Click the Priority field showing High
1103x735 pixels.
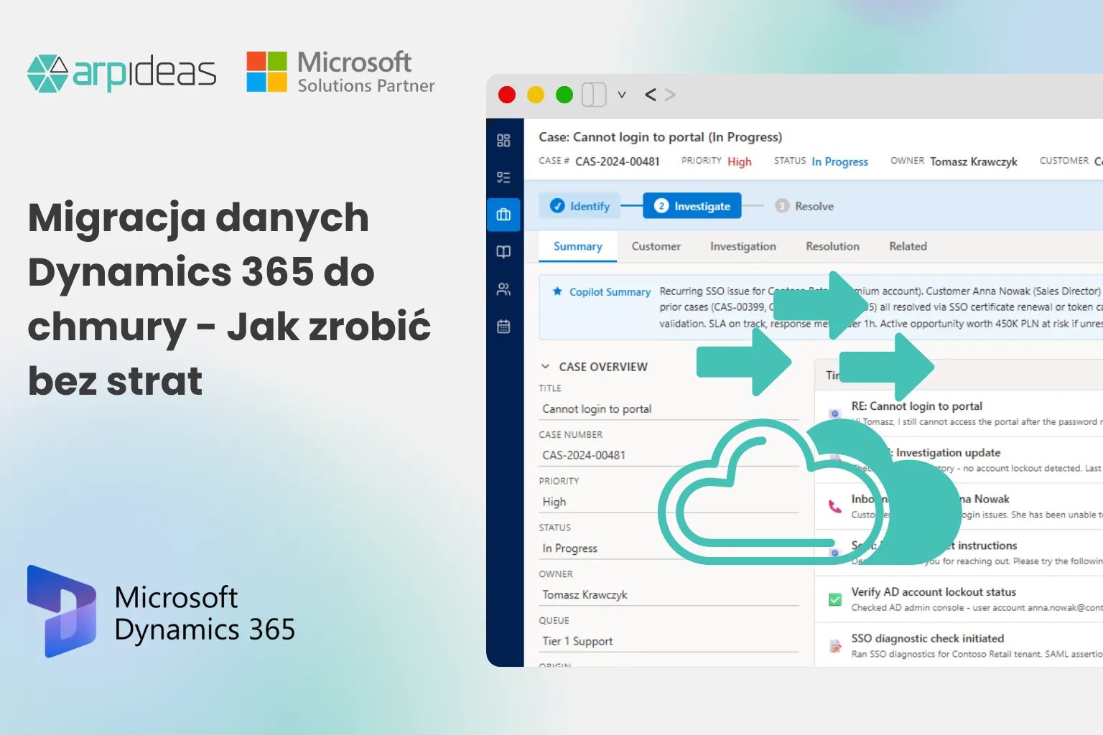point(669,502)
